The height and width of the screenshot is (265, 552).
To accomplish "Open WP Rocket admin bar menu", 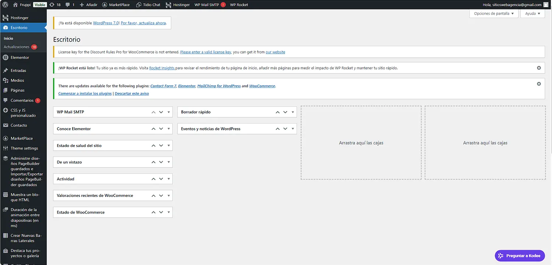I will click(x=239, y=5).
